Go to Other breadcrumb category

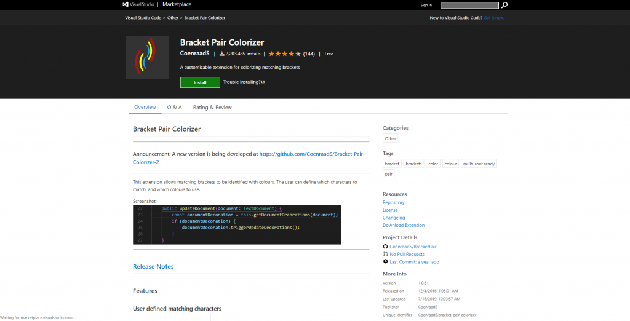[173, 18]
